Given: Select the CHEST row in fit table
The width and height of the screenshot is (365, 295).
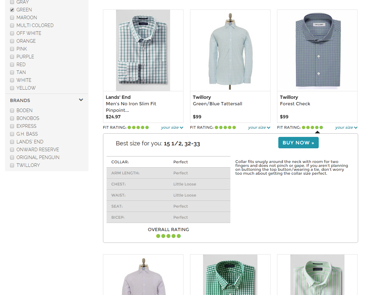Looking at the screenshot, I should coord(168,184).
